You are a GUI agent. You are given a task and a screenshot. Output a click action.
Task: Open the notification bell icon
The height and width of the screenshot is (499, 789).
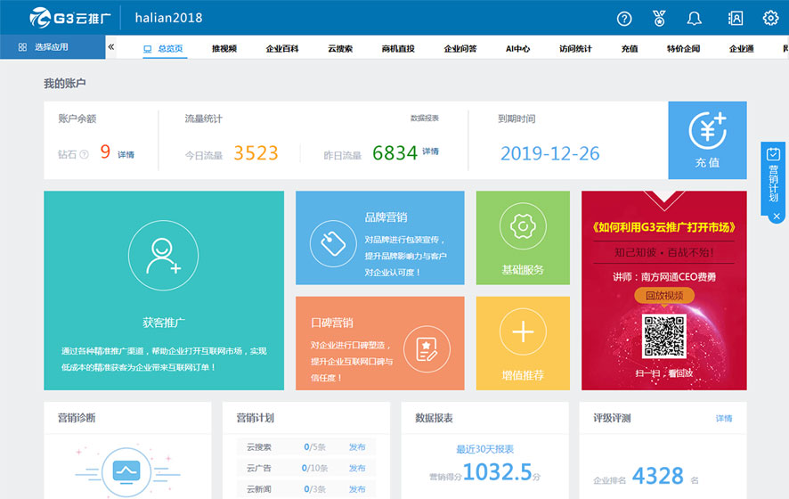pos(695,18)
